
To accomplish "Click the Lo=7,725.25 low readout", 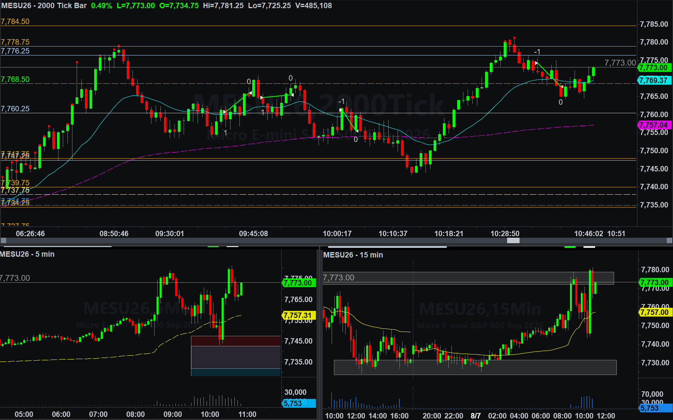I will [x=270, y=6].
